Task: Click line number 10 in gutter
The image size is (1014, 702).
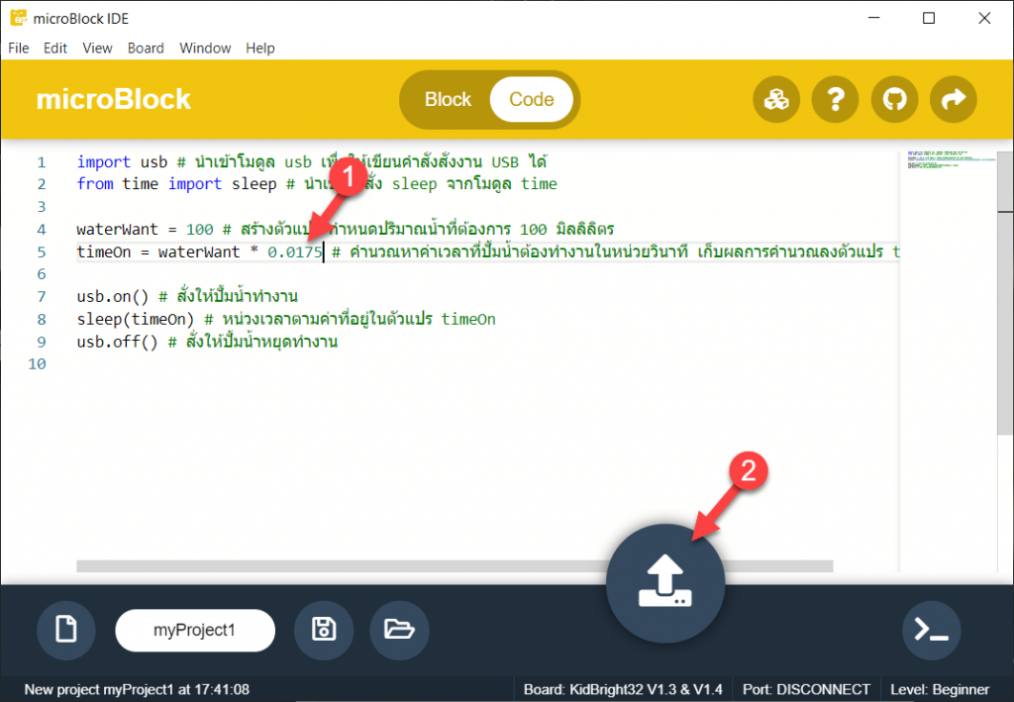Action: pyautogui.click(x=37, y=364)
